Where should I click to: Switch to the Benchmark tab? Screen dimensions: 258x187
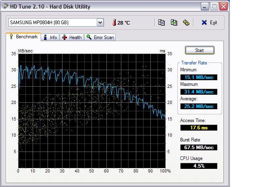[23, 37]
